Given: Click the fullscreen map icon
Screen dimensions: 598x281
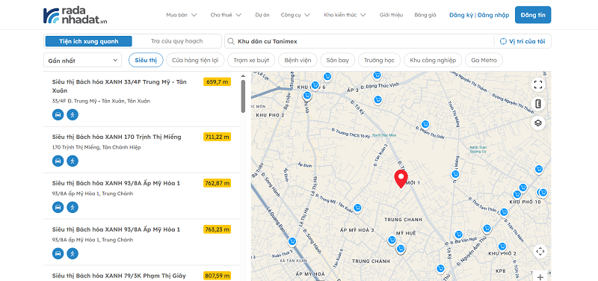Looking at the screenshot, I should [x=538, y=84].
